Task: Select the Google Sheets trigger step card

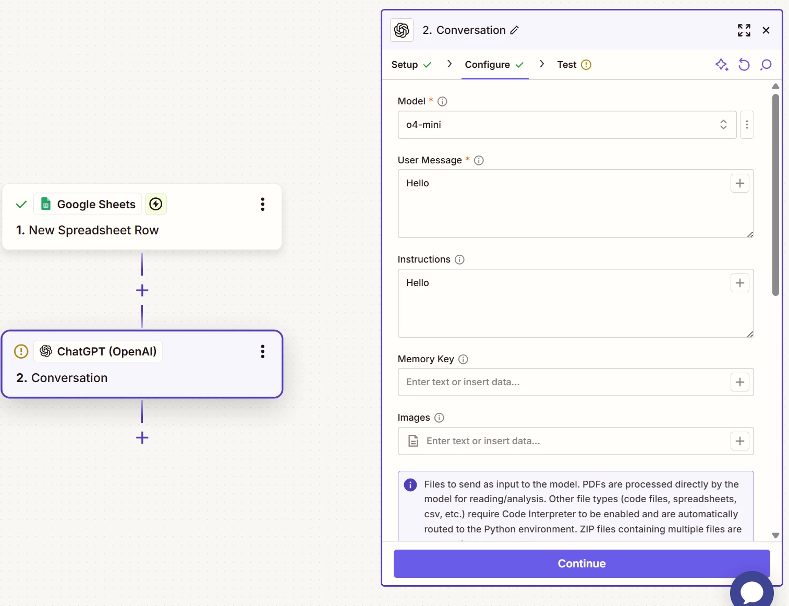Action: pyautogui.click(x=142, y=217)
